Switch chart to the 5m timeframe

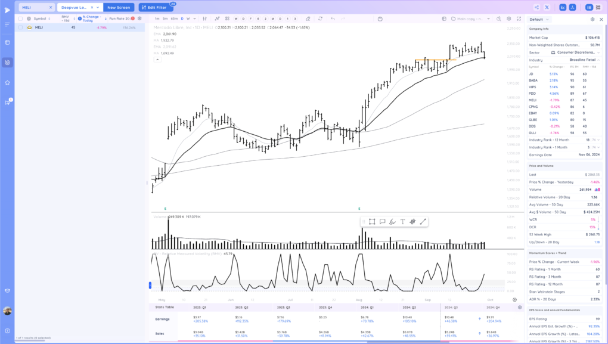coord(165,18)
